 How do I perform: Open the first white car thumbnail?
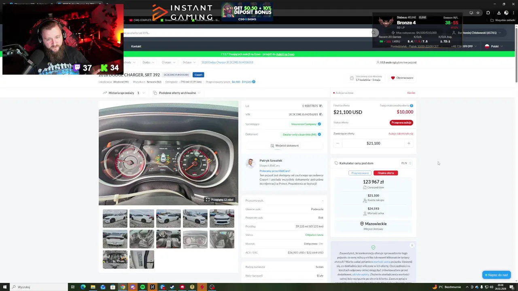(115, 219)
